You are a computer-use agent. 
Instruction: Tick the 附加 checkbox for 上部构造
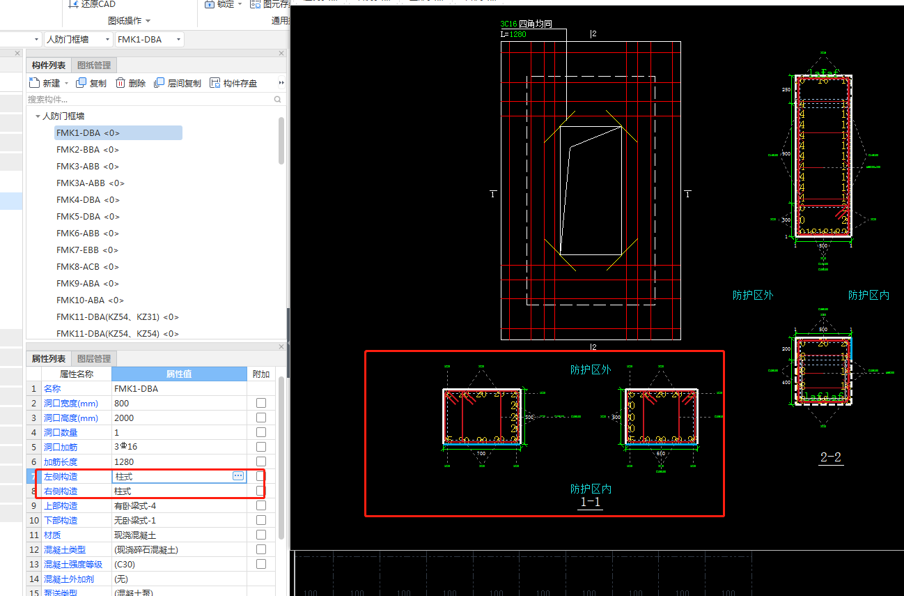[261, 505]
